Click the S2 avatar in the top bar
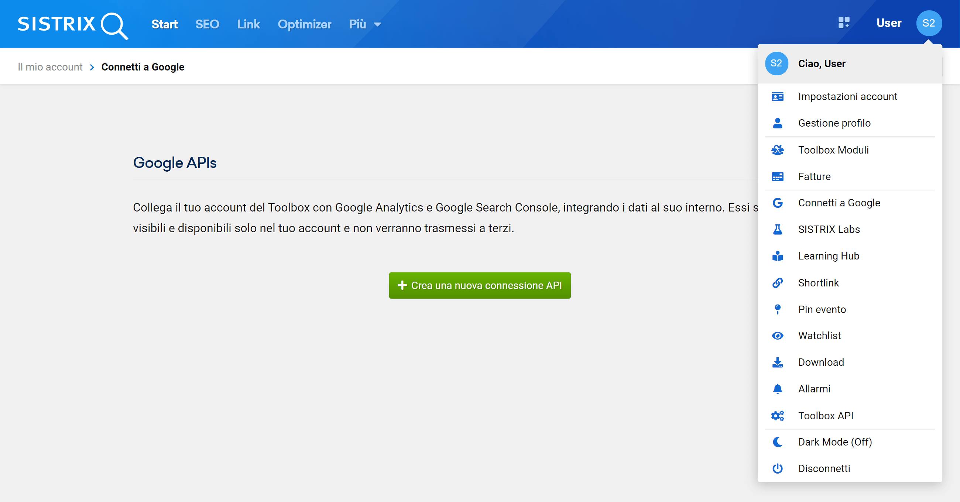This screenshot has height=502, width=960. (929, 23)
